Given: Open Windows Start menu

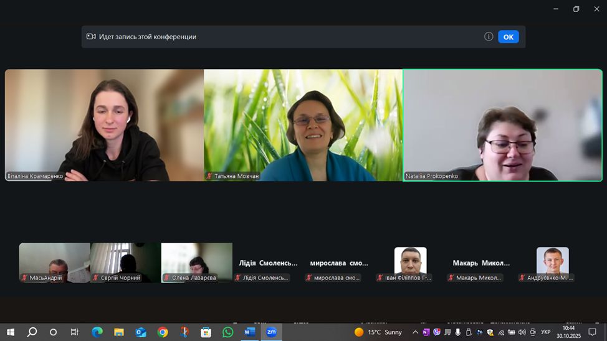Looking at the screenshot, I should [x=10, y=332].
